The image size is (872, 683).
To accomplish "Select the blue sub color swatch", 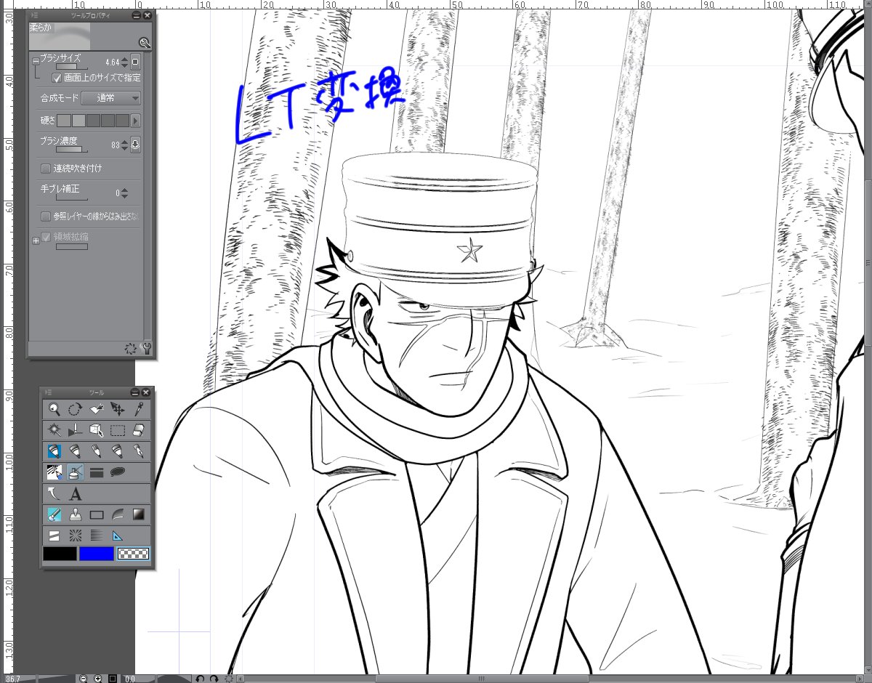I will (97, 554).
